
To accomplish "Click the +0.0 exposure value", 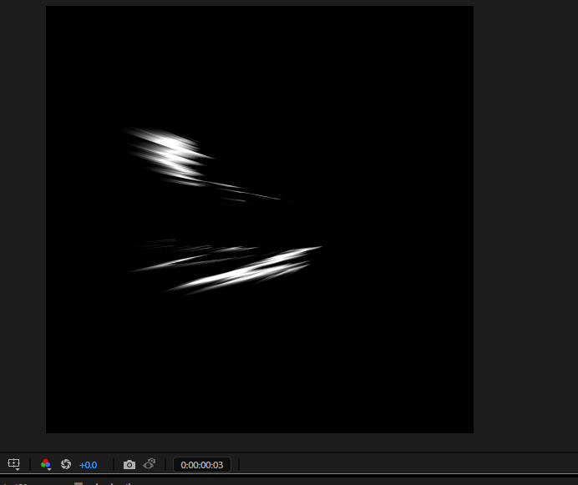I will click(x=89, y=465).
